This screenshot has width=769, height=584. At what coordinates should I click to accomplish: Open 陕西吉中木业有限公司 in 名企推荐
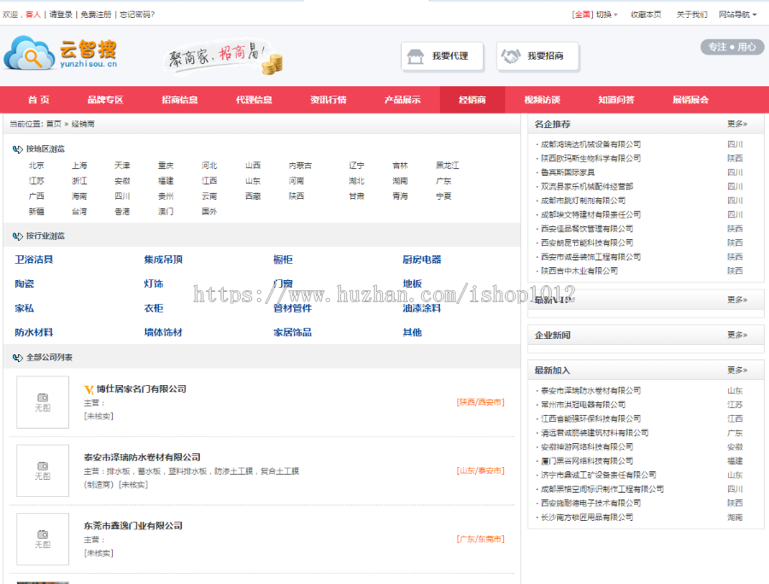click(x=579, y=271)
